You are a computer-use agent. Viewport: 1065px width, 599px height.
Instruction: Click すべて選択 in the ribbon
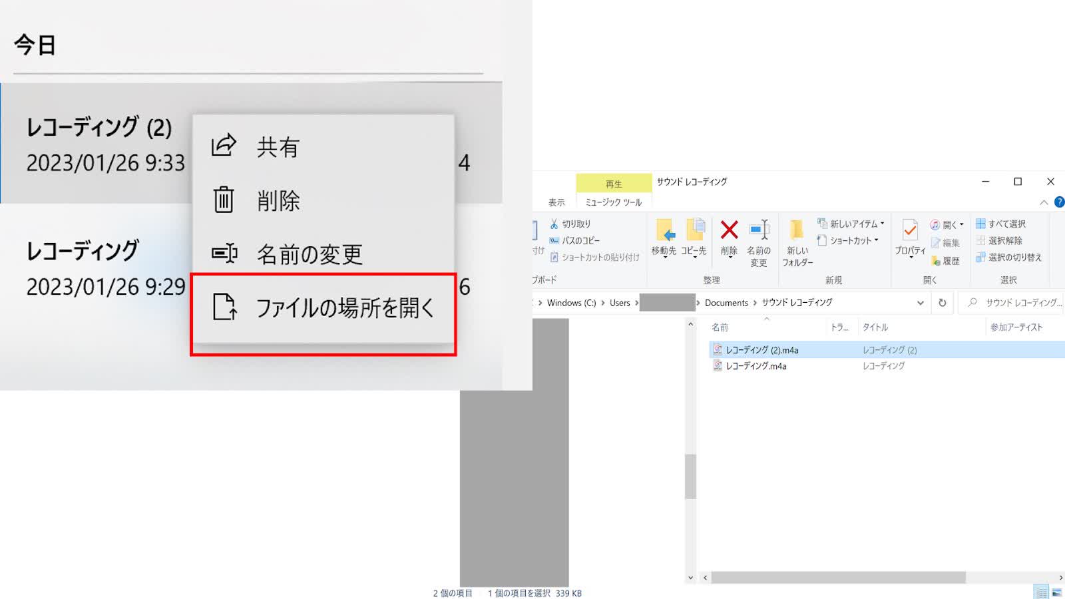[1000, 224]
